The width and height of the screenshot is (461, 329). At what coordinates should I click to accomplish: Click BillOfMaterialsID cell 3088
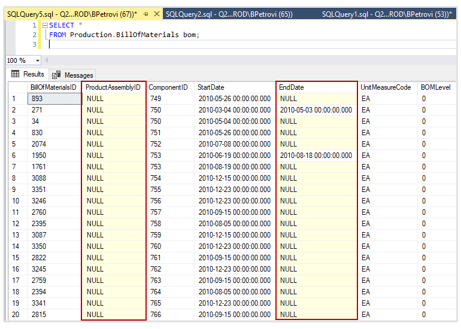[54, 178]
